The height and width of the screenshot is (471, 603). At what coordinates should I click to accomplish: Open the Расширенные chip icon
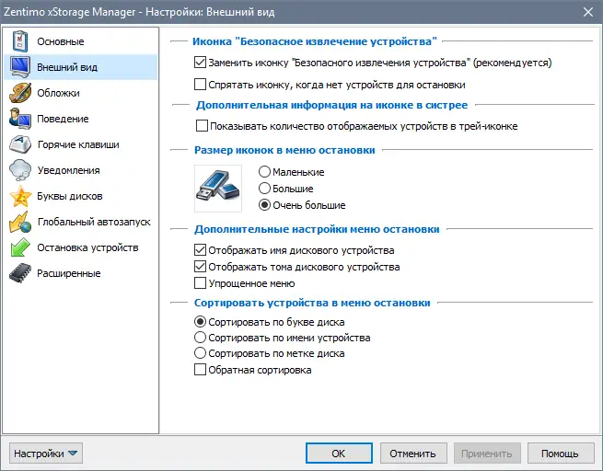(x=19, y=273)
